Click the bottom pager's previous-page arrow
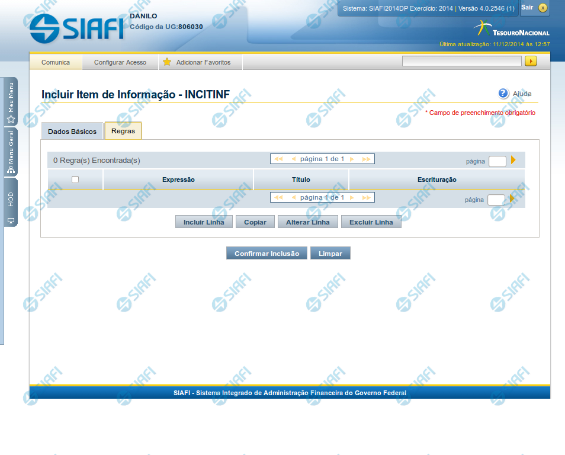 [293, 197]
